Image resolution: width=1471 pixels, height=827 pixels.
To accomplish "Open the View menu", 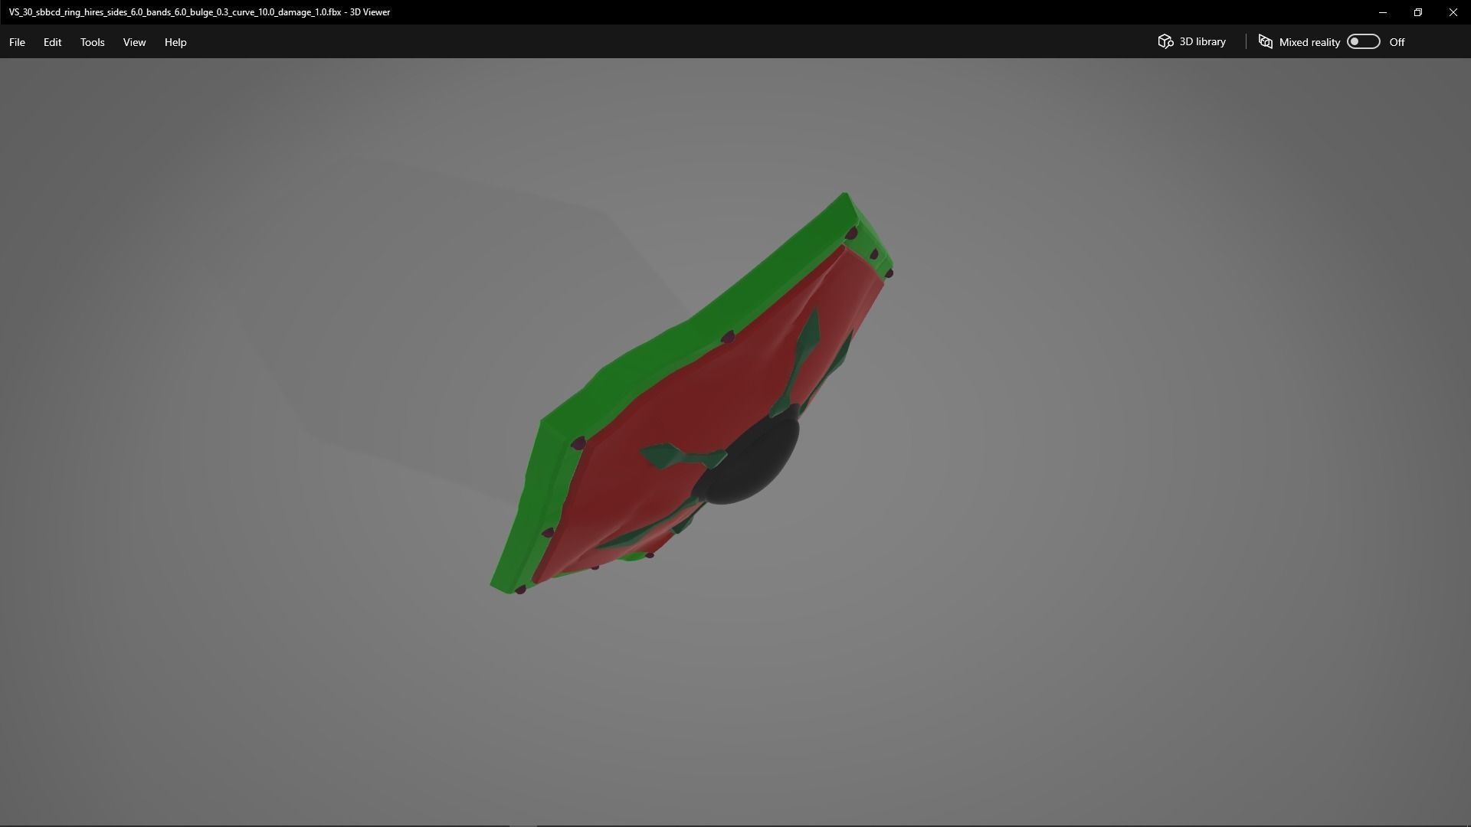I will tap(134, 42).
